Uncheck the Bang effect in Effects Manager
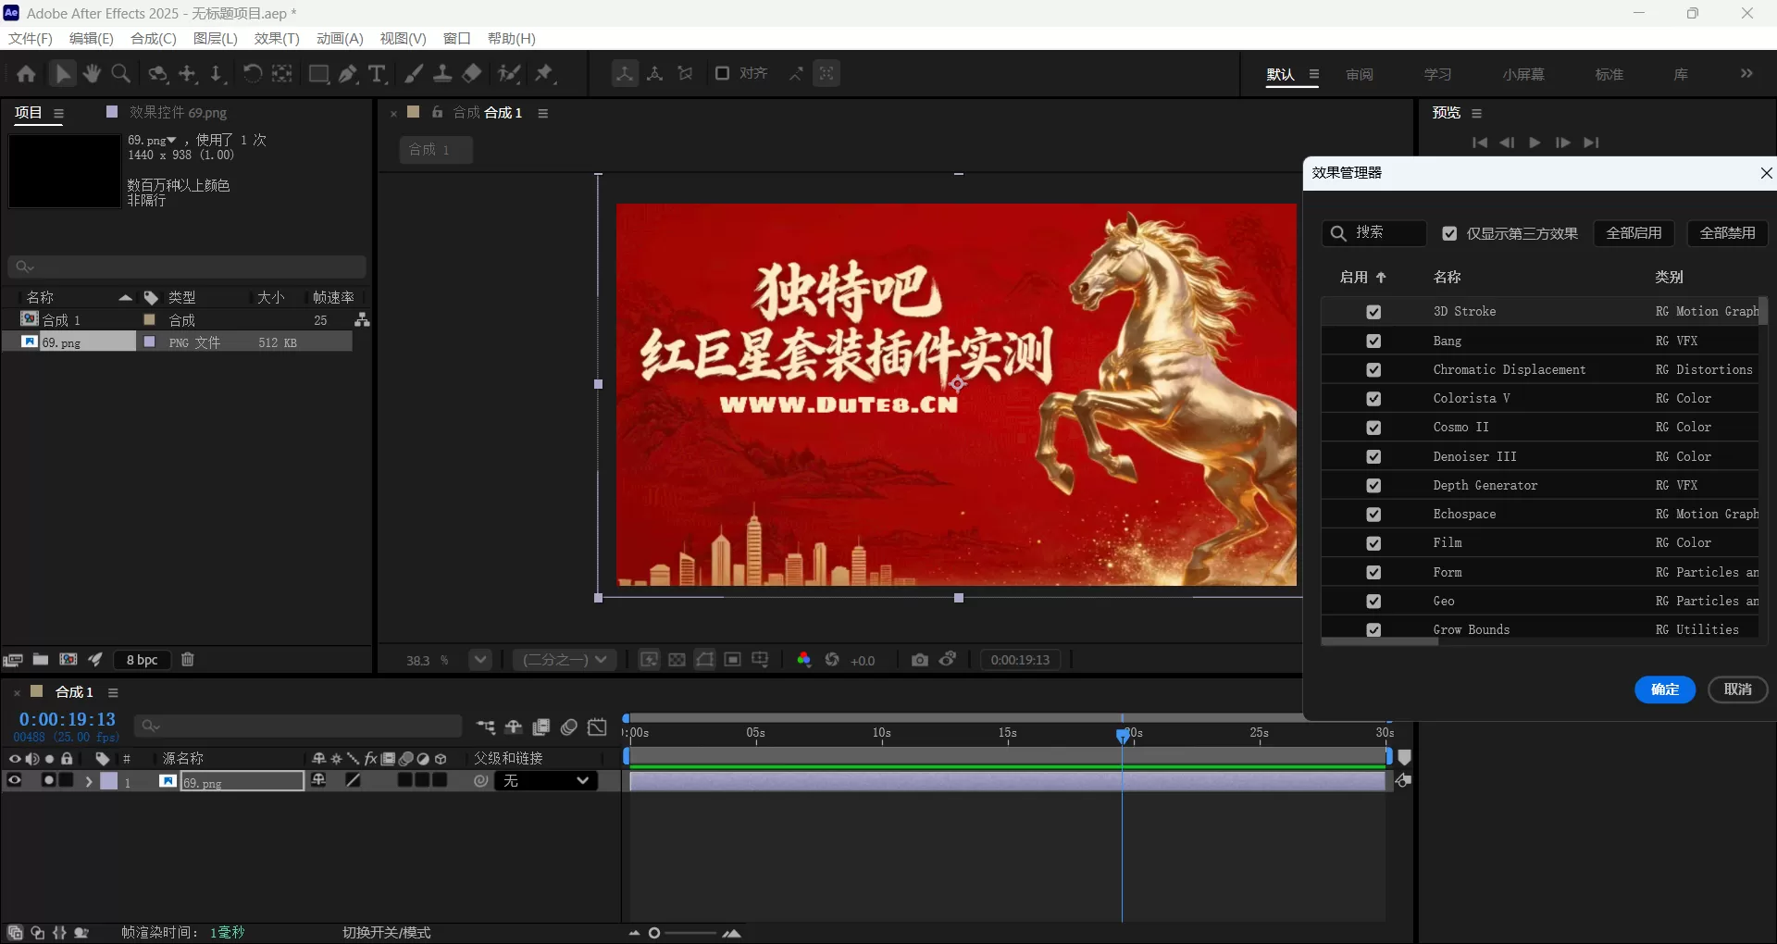The height and width of the screenshot is (944, 1777). [x=1374, y=341]
